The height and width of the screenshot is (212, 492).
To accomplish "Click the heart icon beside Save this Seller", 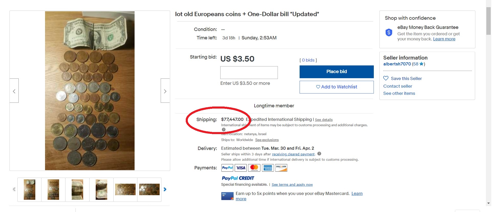I will [386, 78].
